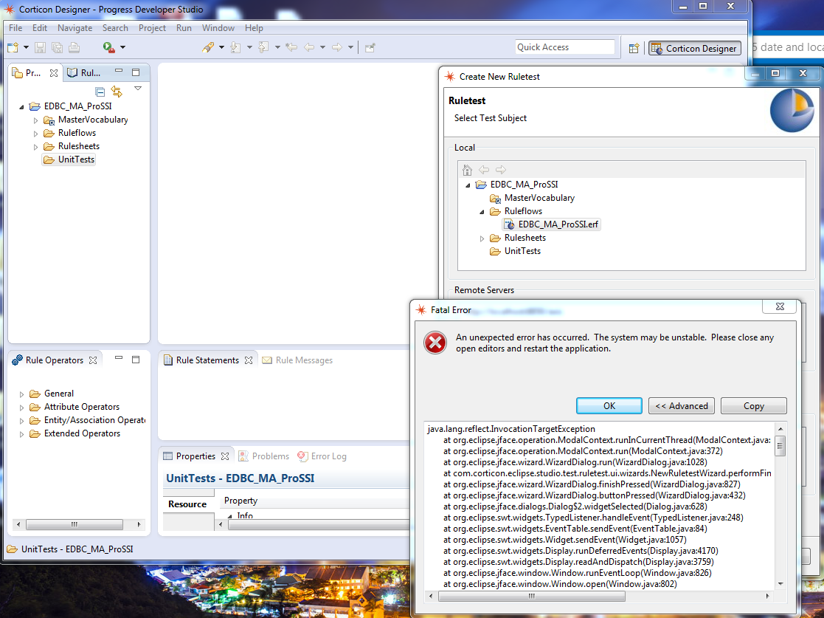
Task: Click the Save toolbar icon
Action: [x=40, y=47]
